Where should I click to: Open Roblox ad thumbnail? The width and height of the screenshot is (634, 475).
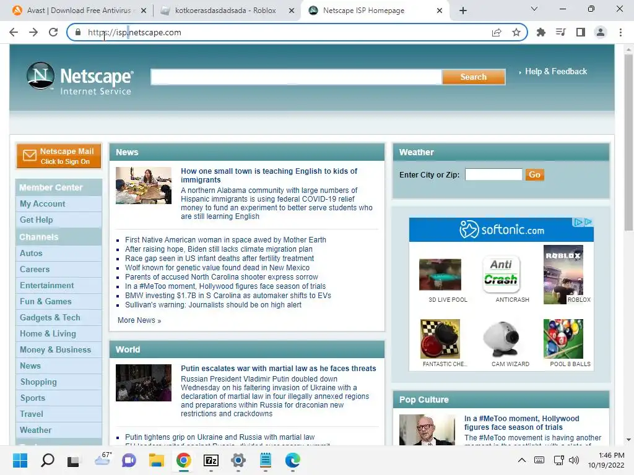point(563,275)
